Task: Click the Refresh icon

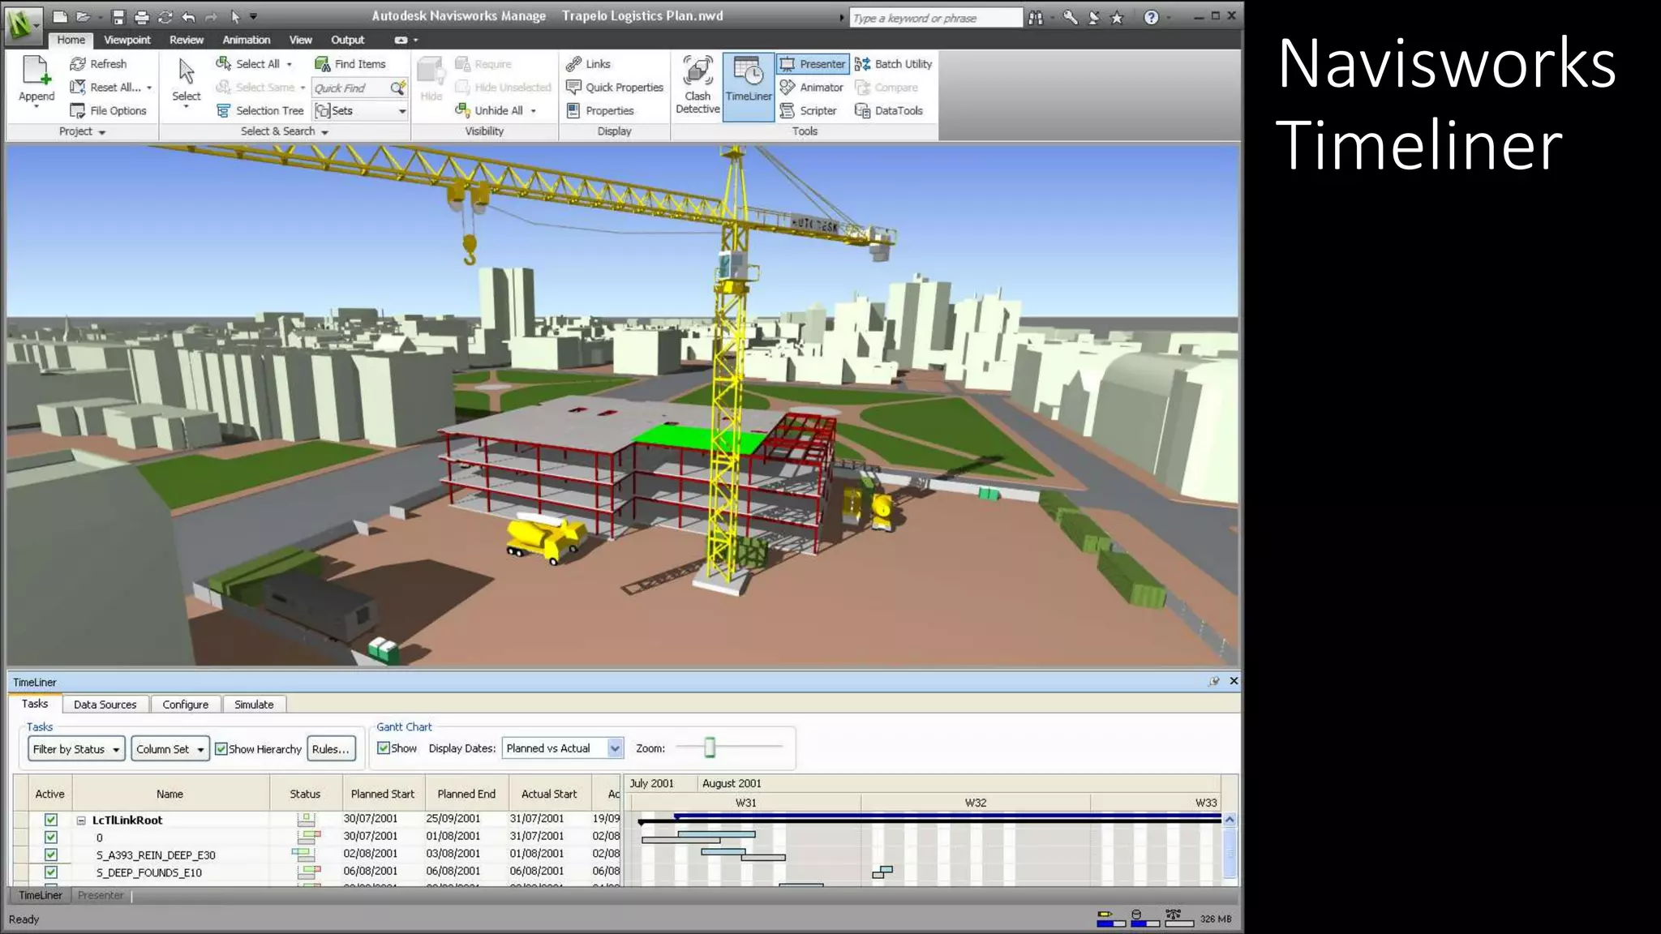Action: point(78,64)
